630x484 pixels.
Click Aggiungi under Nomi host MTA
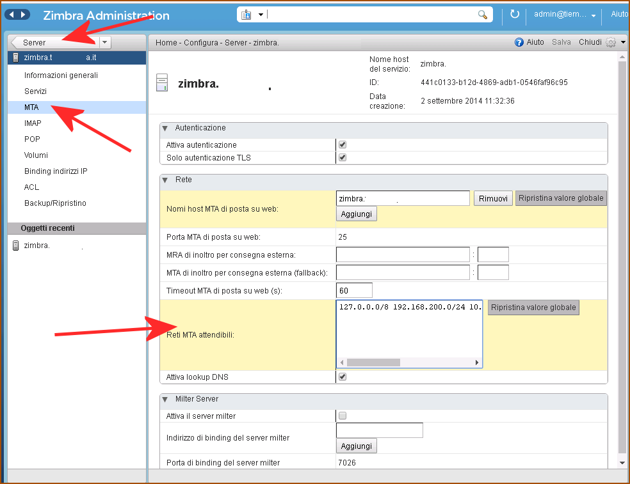click(x=357, y=214)
